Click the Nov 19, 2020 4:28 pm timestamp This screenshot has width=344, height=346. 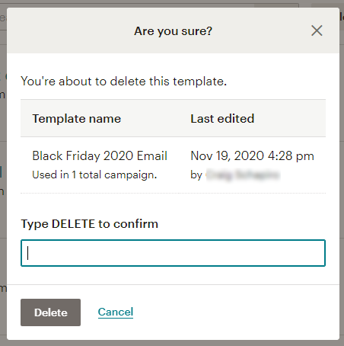point(252,155)
